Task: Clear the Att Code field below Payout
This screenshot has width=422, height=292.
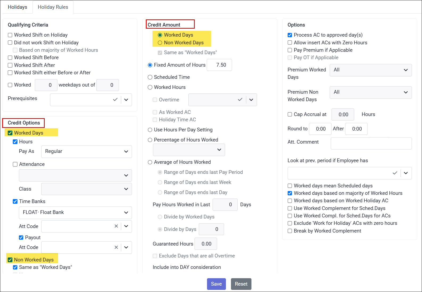Action: [x=116, y=247]
